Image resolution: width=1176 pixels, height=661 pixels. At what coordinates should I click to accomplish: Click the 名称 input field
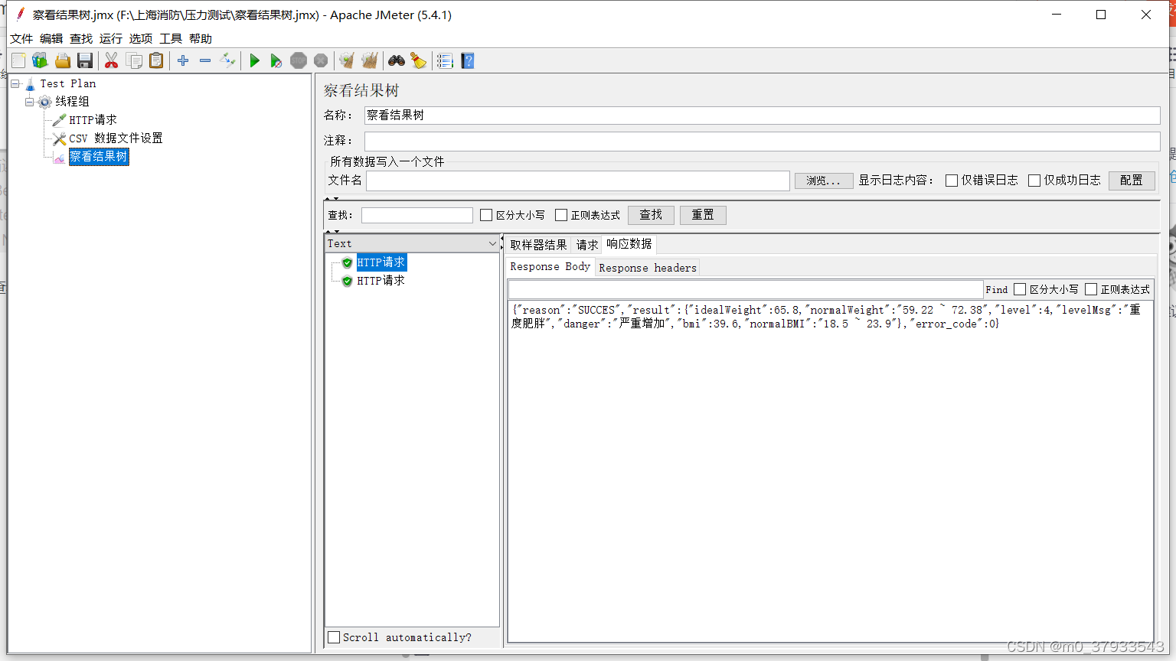(x=763, y=116)
